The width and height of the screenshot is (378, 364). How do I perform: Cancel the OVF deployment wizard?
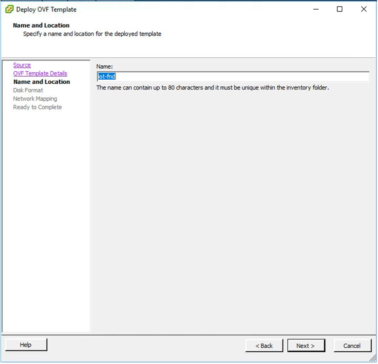(352, 346)
